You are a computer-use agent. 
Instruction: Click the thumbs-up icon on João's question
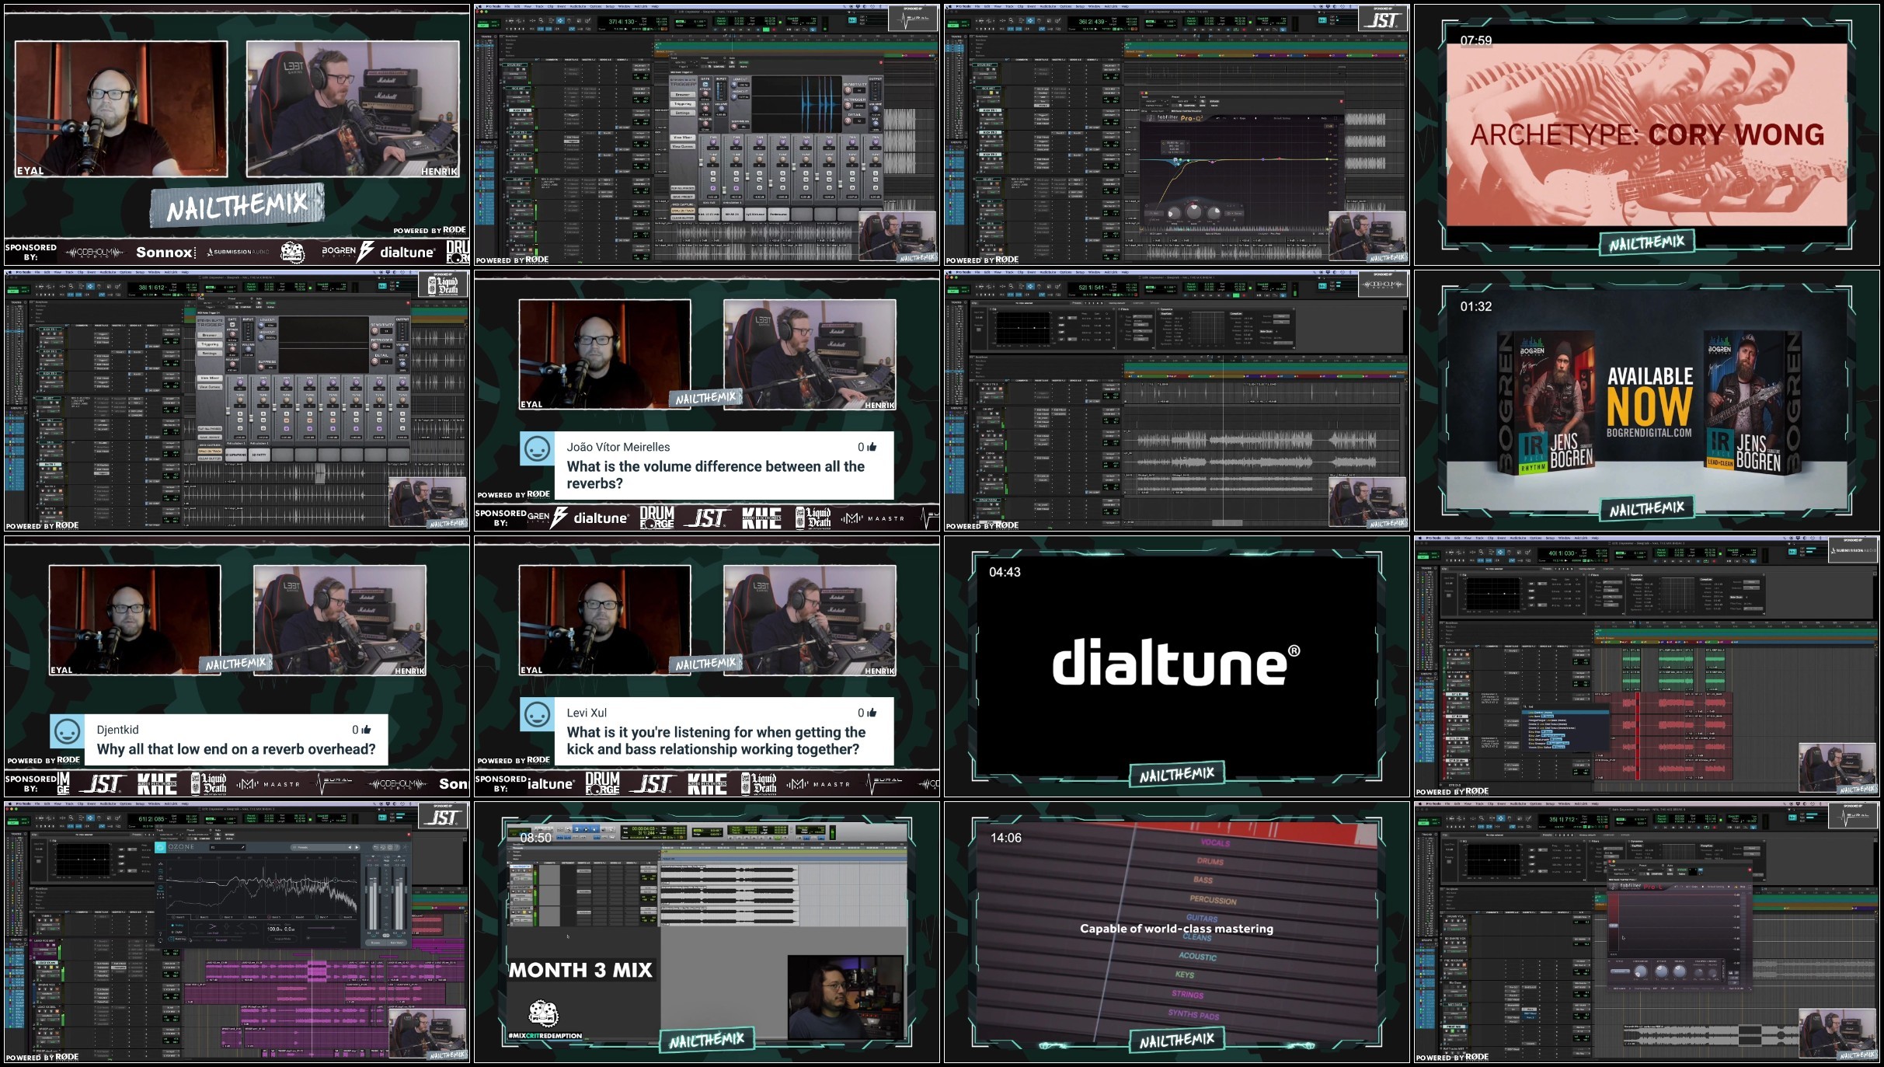pyautogui.click(x=872, y=447)
